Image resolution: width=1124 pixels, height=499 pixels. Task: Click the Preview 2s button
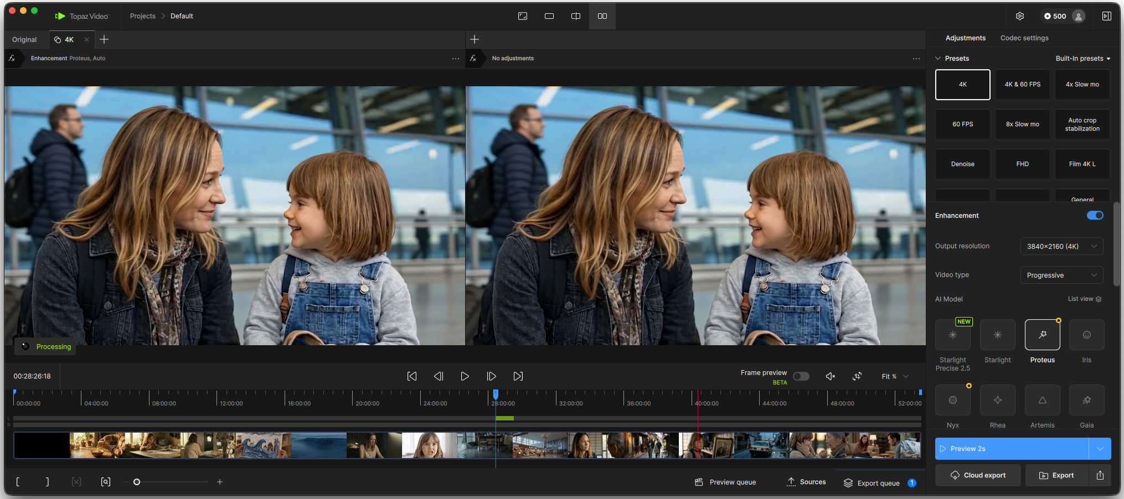click(1012, 449)
